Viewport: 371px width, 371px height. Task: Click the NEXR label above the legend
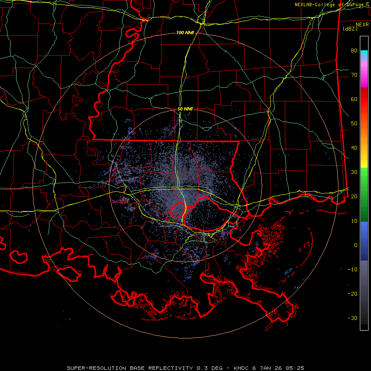(x=362, y=25)
